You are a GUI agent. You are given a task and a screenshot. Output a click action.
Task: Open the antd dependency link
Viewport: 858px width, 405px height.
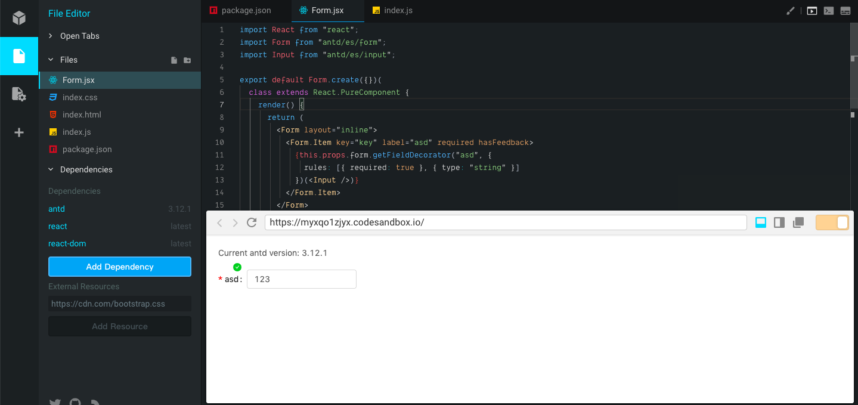point(56,209)
